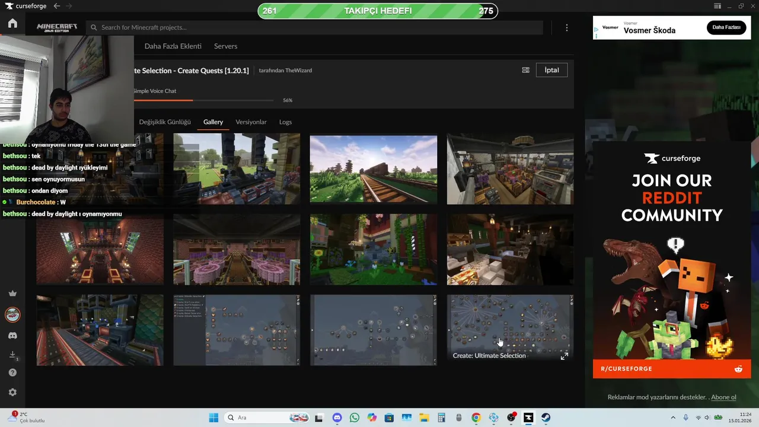Open the pink tables hall gallery image
759x427 pixels.
tap(237, 250)
